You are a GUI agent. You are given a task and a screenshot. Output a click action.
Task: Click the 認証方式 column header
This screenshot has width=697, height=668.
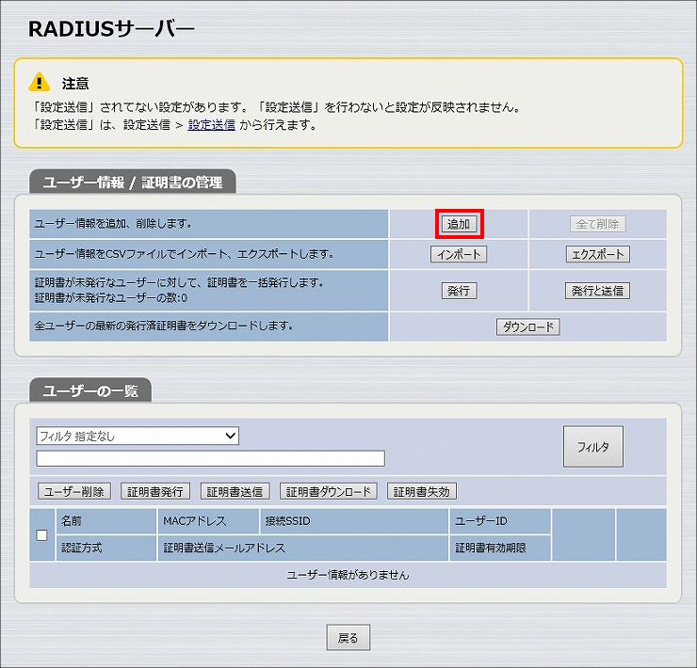click(x=106, y=548)
